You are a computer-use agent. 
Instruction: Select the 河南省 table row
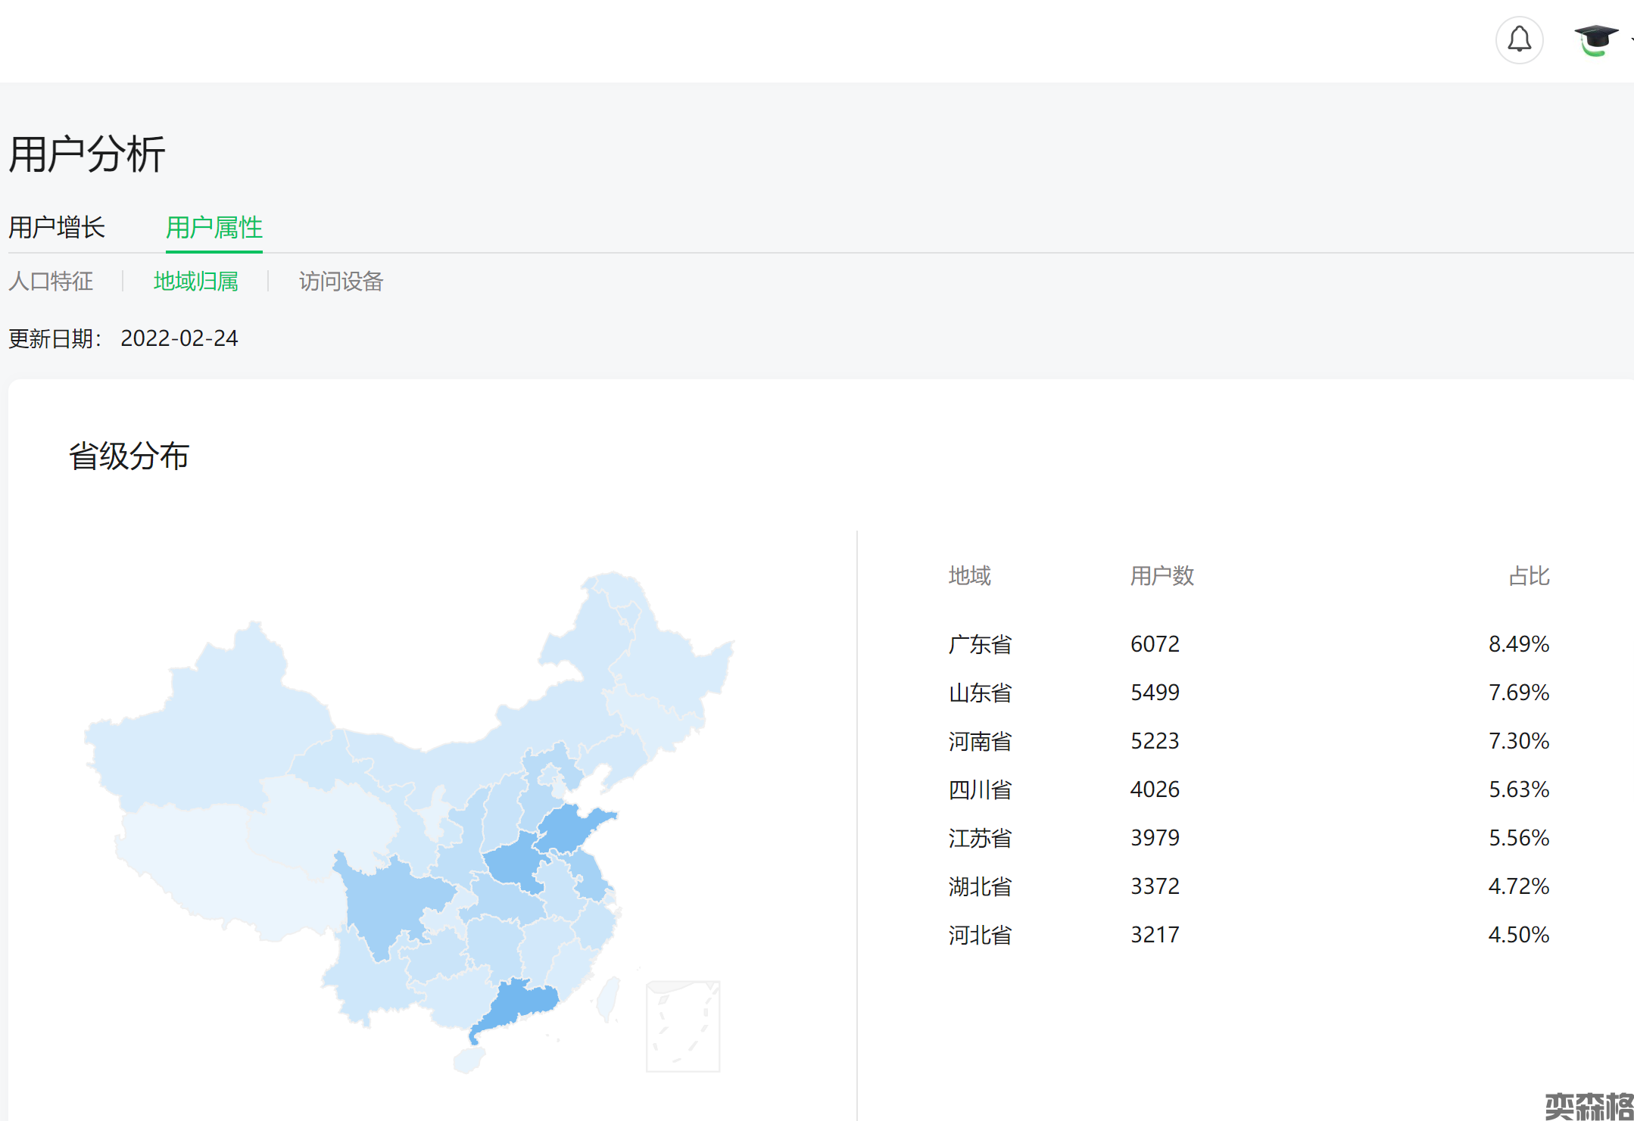980,741
